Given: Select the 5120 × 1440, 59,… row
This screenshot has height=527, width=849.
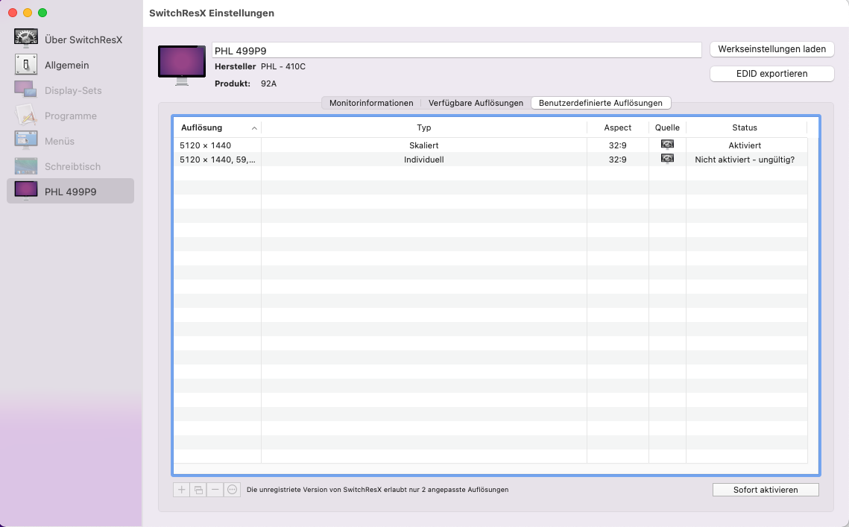Looking at the screenshot, I should point(490,160).
